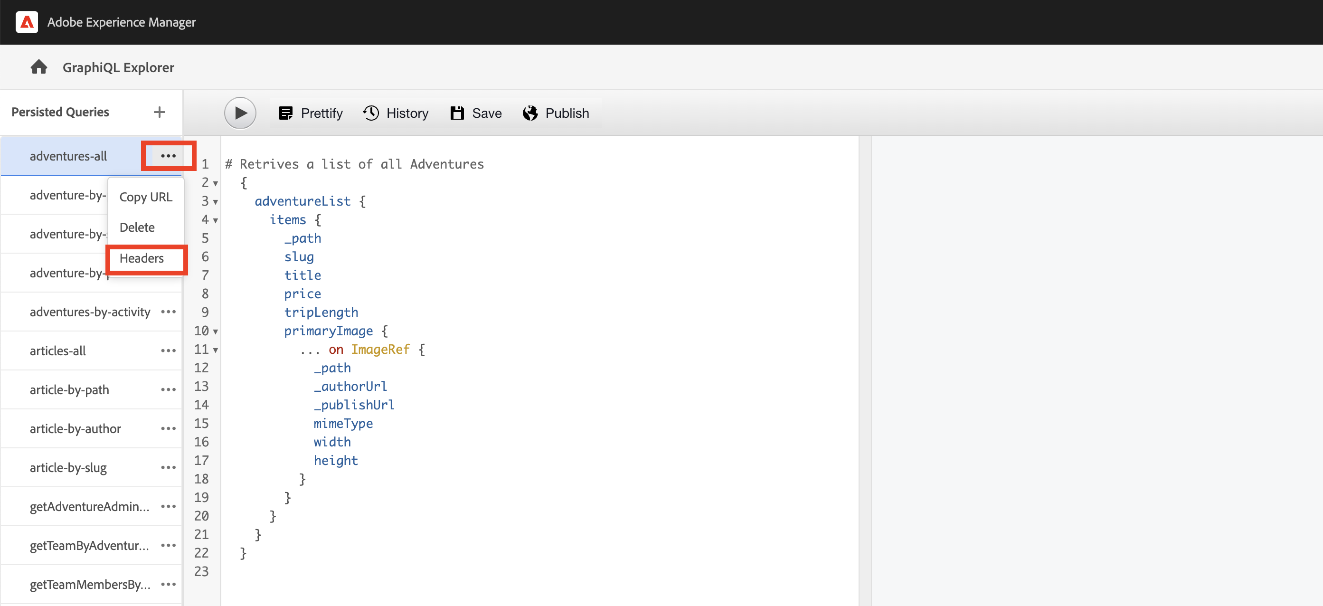Collapse the adventureList block on line 3
Image resolution: width=1323 pixels, height=606 pixels.
[x=216, y=202]
